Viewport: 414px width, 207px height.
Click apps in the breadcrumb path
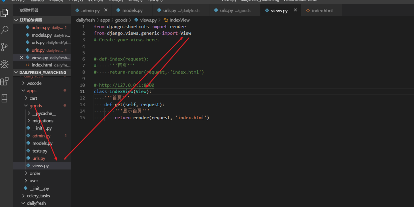(x=105, y=20)
